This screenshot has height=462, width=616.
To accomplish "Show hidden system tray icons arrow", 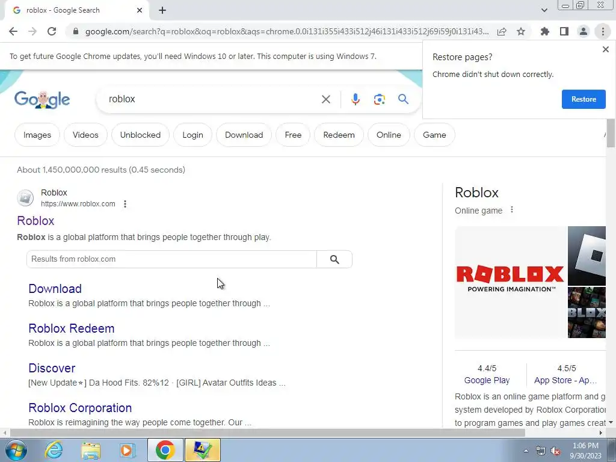I will click(x=526, y=451).
